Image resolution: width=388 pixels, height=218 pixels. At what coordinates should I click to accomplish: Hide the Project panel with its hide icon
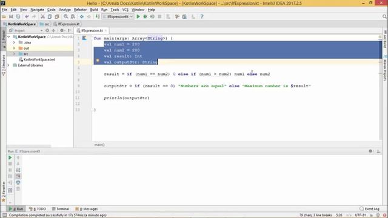(x=70, y=30)
